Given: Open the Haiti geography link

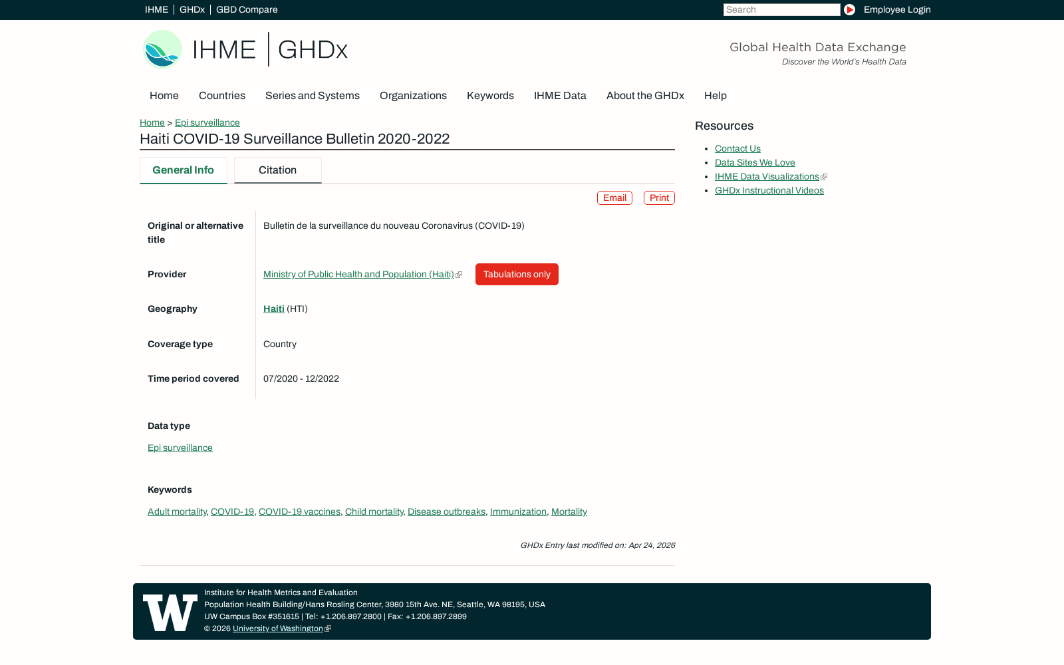Looking at the screenshot, I should click(274, 309).
